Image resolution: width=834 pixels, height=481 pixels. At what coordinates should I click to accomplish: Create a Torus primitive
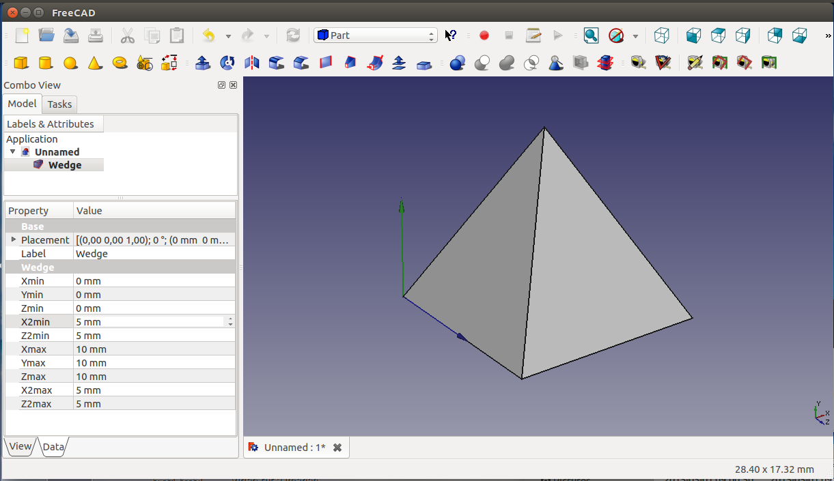tap(120, 63)
